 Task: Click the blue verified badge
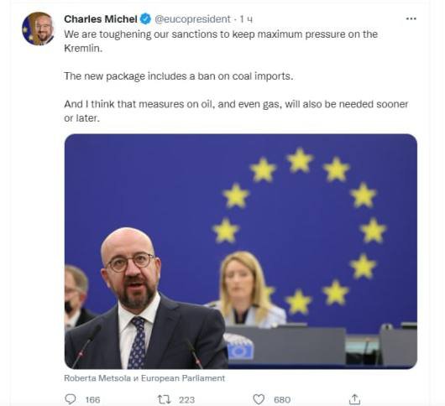click(x=145, y=19)
